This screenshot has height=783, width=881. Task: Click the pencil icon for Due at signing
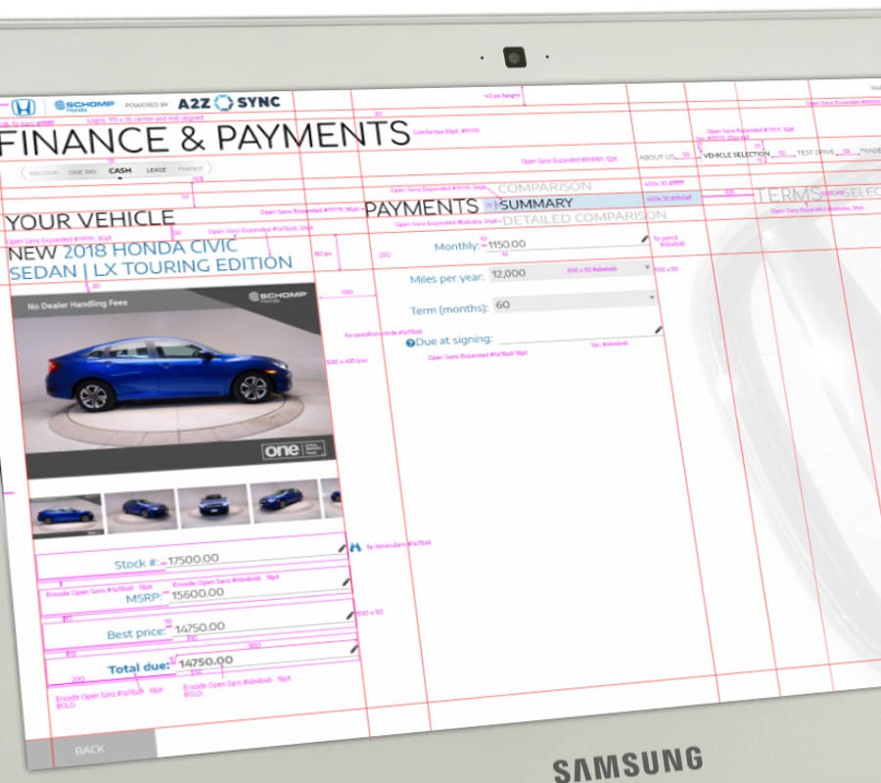click(658, 331)
